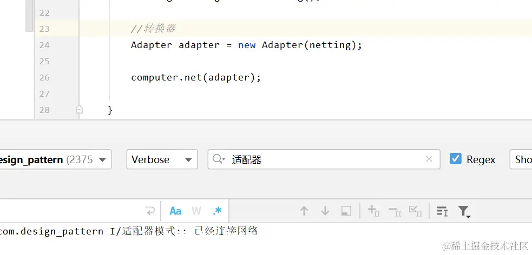Clear the logcat filter text
532x255 pixels.
tap(429, 159)
